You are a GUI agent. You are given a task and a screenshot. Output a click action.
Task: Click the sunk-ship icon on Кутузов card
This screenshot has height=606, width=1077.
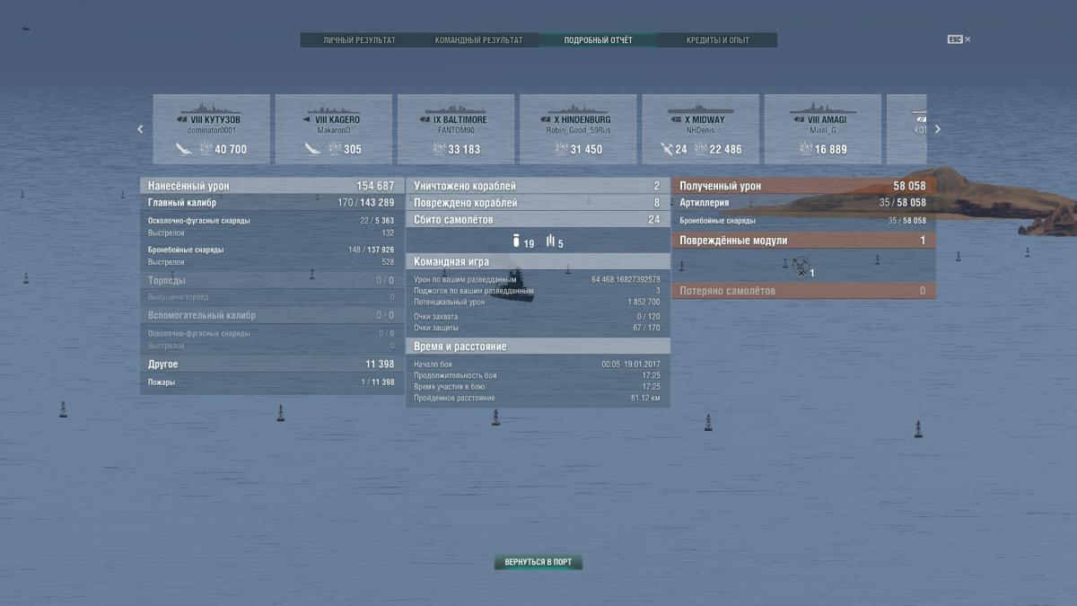pos(184,149)
